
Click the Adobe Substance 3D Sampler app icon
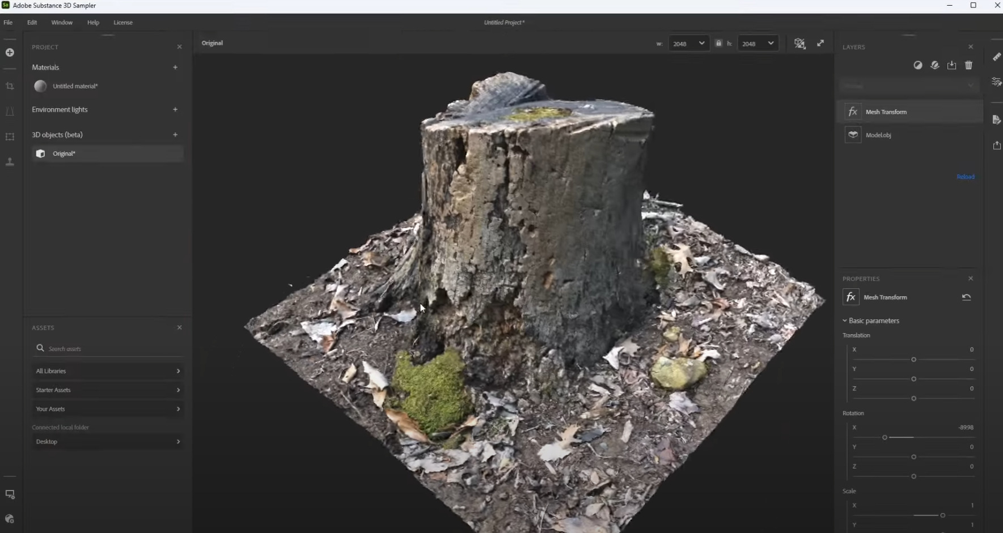[x=6, y=5]
